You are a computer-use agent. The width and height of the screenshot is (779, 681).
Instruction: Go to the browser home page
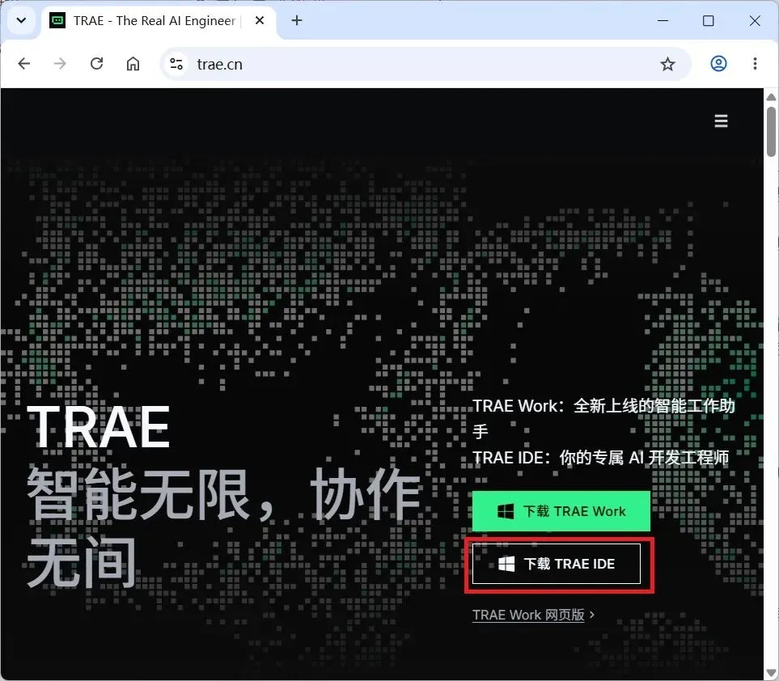tap(133, 64)
